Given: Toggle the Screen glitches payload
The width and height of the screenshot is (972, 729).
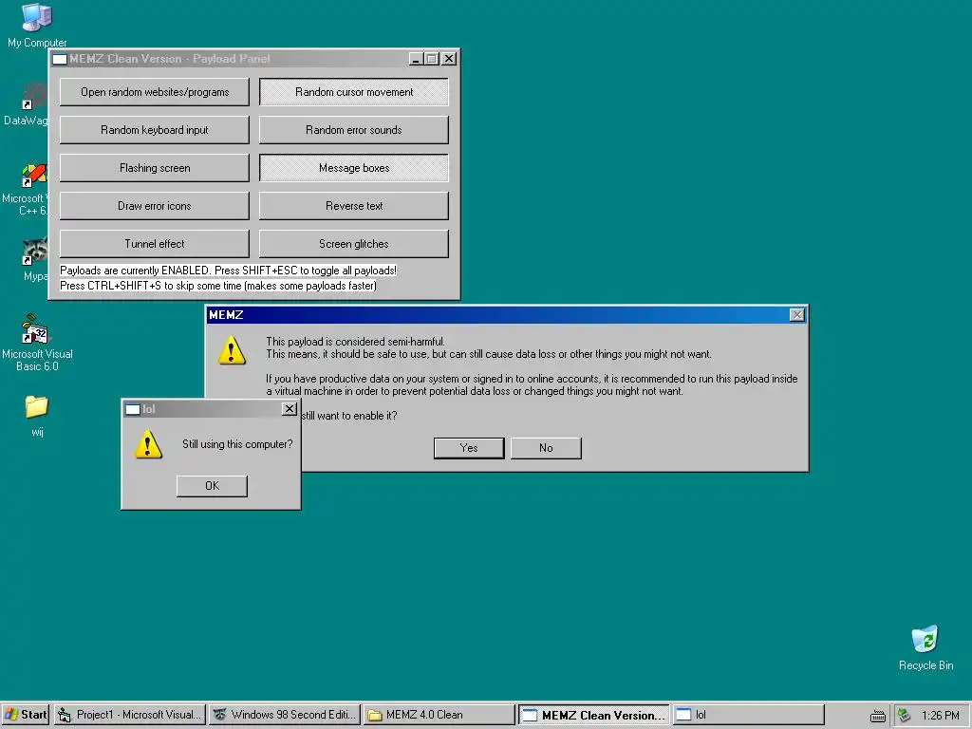Looking at the screenshot, I should [x=354, y=244].
